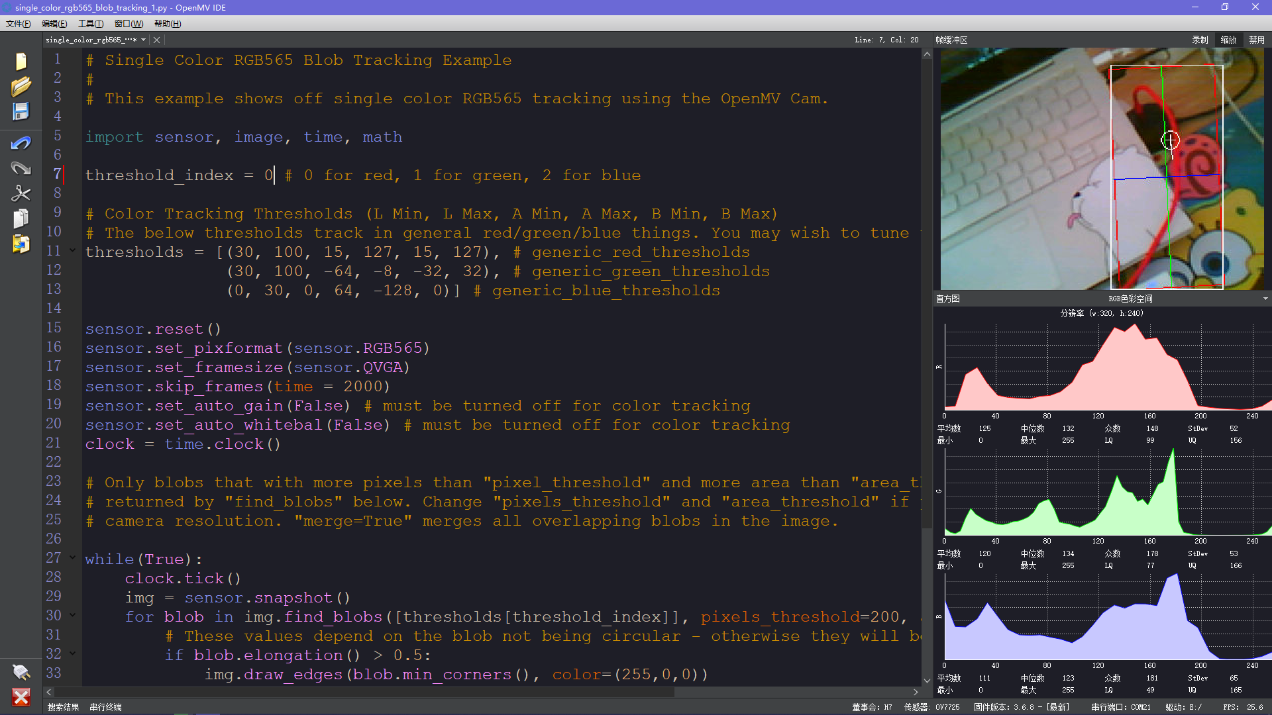Image resolution: width=1272 pixels, height=715 pixels.
Task: Close the single_color_rgb565 editor tab
Action: pos(156,40)
